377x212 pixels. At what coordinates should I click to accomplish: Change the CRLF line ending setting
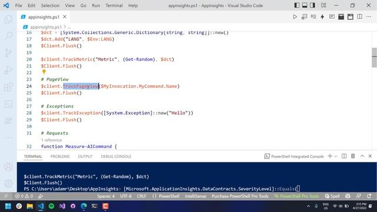coord(141,196)
